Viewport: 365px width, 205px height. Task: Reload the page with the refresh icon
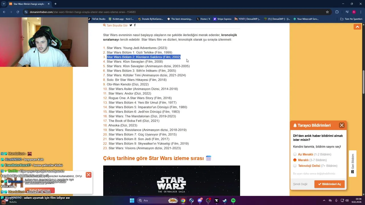tap(18, 12)
